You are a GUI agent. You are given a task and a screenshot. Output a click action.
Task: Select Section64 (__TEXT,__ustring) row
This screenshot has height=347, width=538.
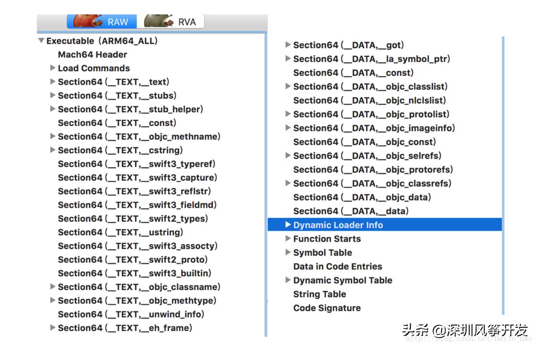pyautogui.click(x=121, y=232)
